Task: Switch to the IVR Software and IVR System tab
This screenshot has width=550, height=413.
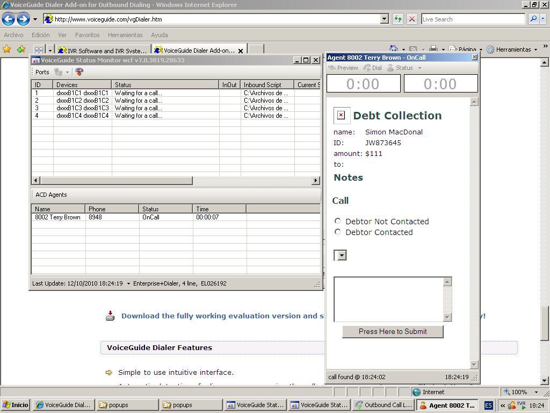Action: click(104, 50)
